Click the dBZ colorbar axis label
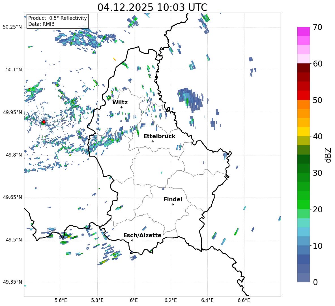 (x=328, y=155)
